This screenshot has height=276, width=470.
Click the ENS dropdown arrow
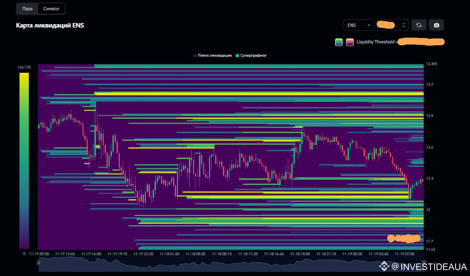pyautogui.click(x=369, y=25)
